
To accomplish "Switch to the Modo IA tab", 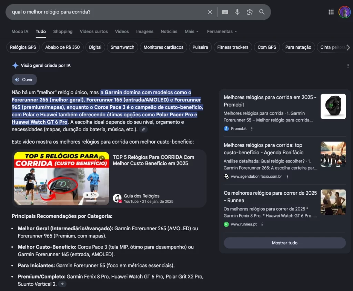I will pos(20,31).
